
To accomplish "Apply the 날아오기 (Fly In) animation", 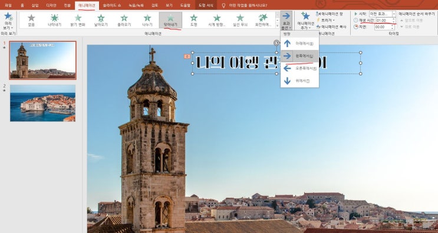I will click(x=101, y=20).
